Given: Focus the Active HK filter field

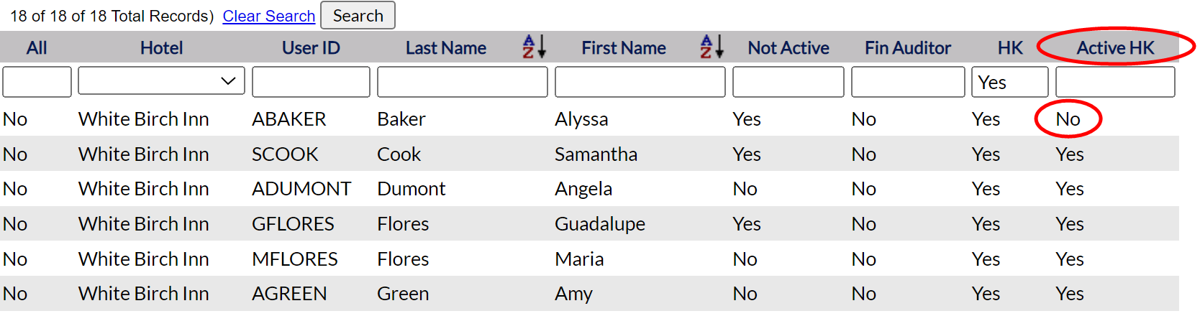Looking at the screenshot, I should tap(1115, 82).
